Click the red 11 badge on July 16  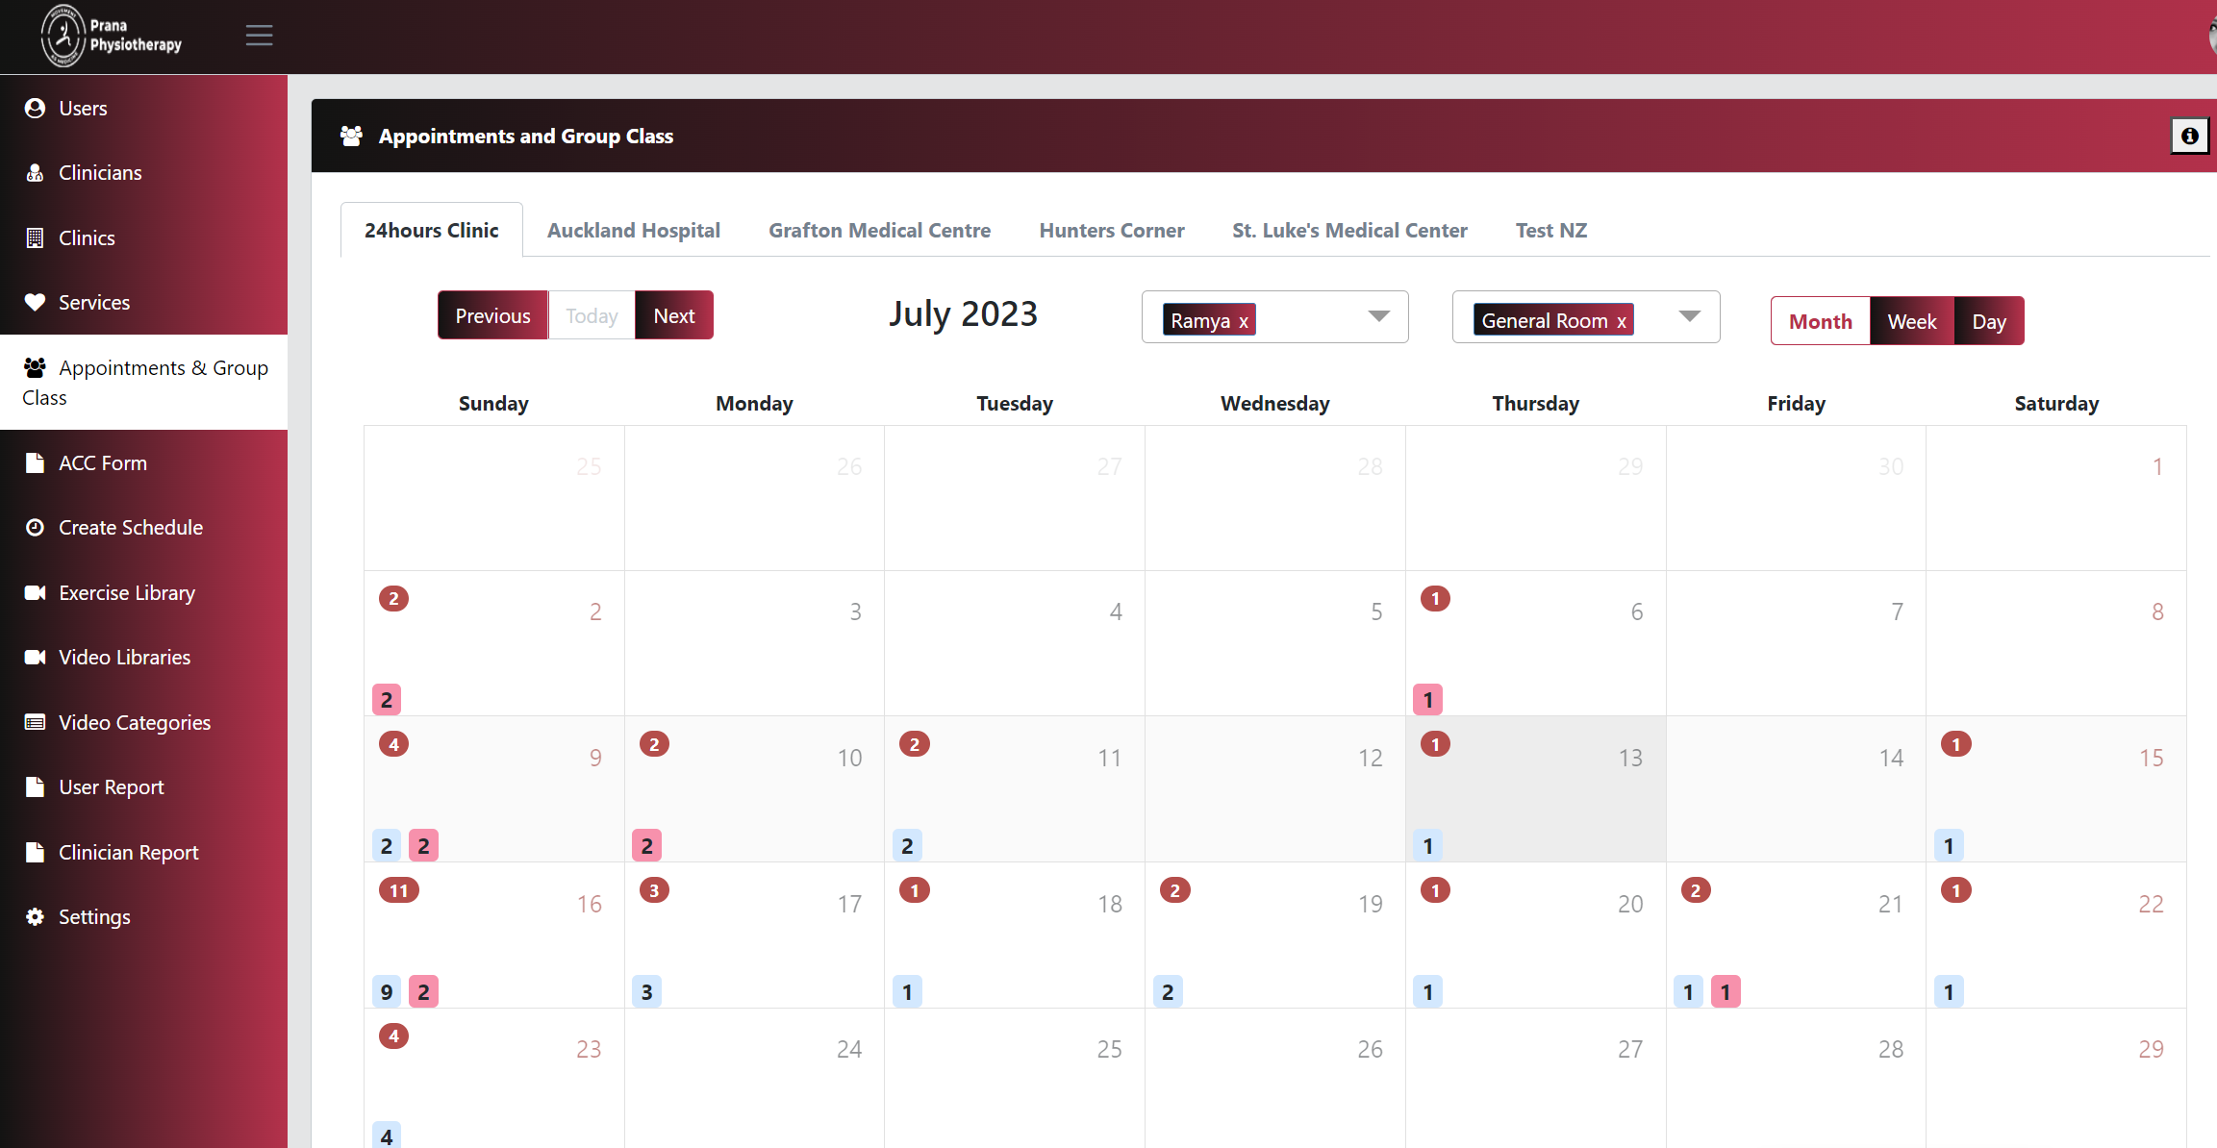398,890
